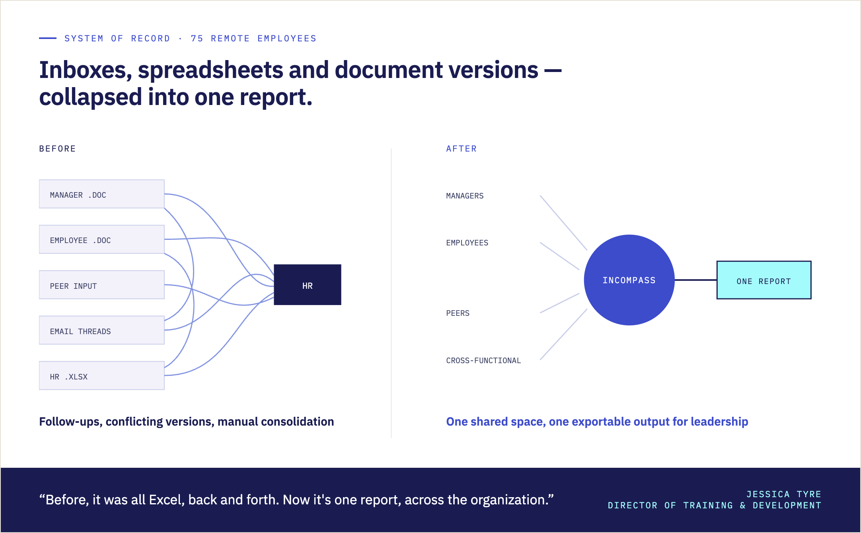This screenshot has width=861, height=533.
Task: Click the 'System of Record · 75 Remote Employees' eyebrow
Action: [190, 39]
